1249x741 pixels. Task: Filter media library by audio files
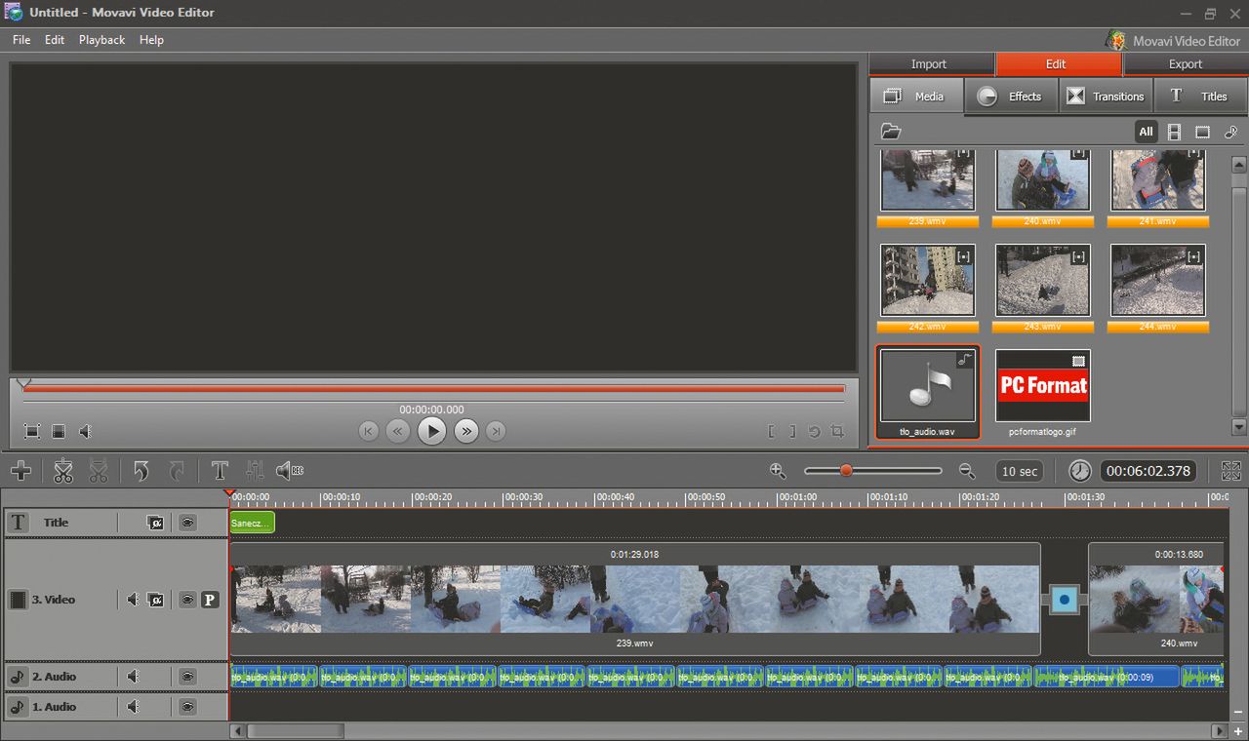[1230, 132]
